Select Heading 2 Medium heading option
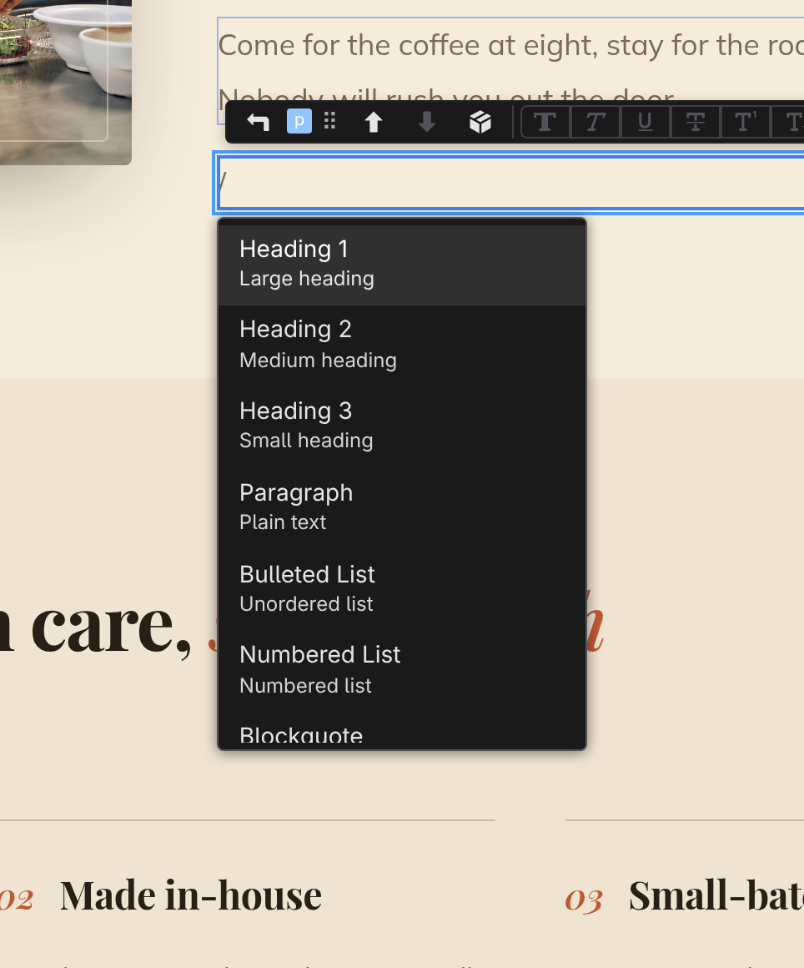Viewport: 804px width, 968px height. [402, 345]
